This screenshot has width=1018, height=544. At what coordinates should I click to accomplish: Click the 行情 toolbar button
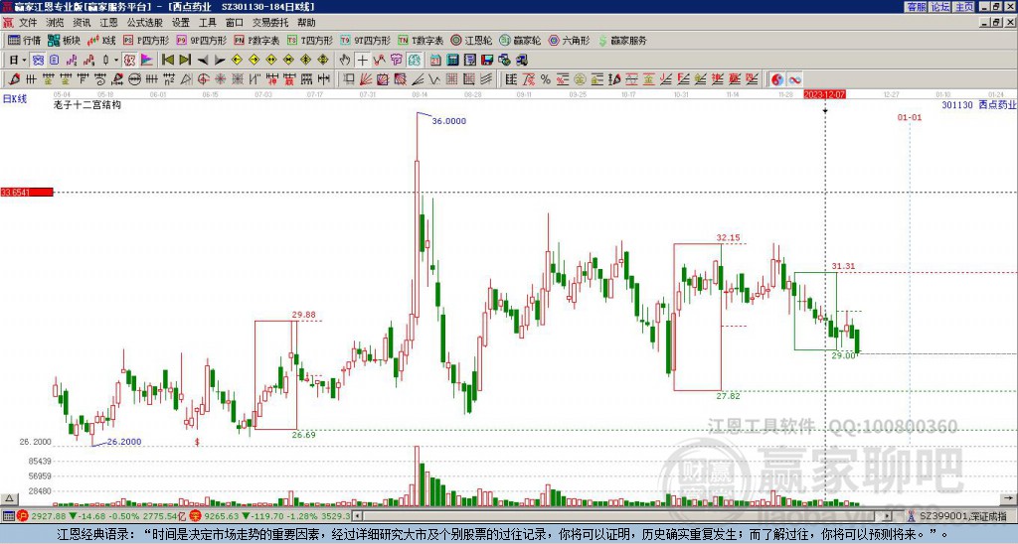(x=24, y=40)
